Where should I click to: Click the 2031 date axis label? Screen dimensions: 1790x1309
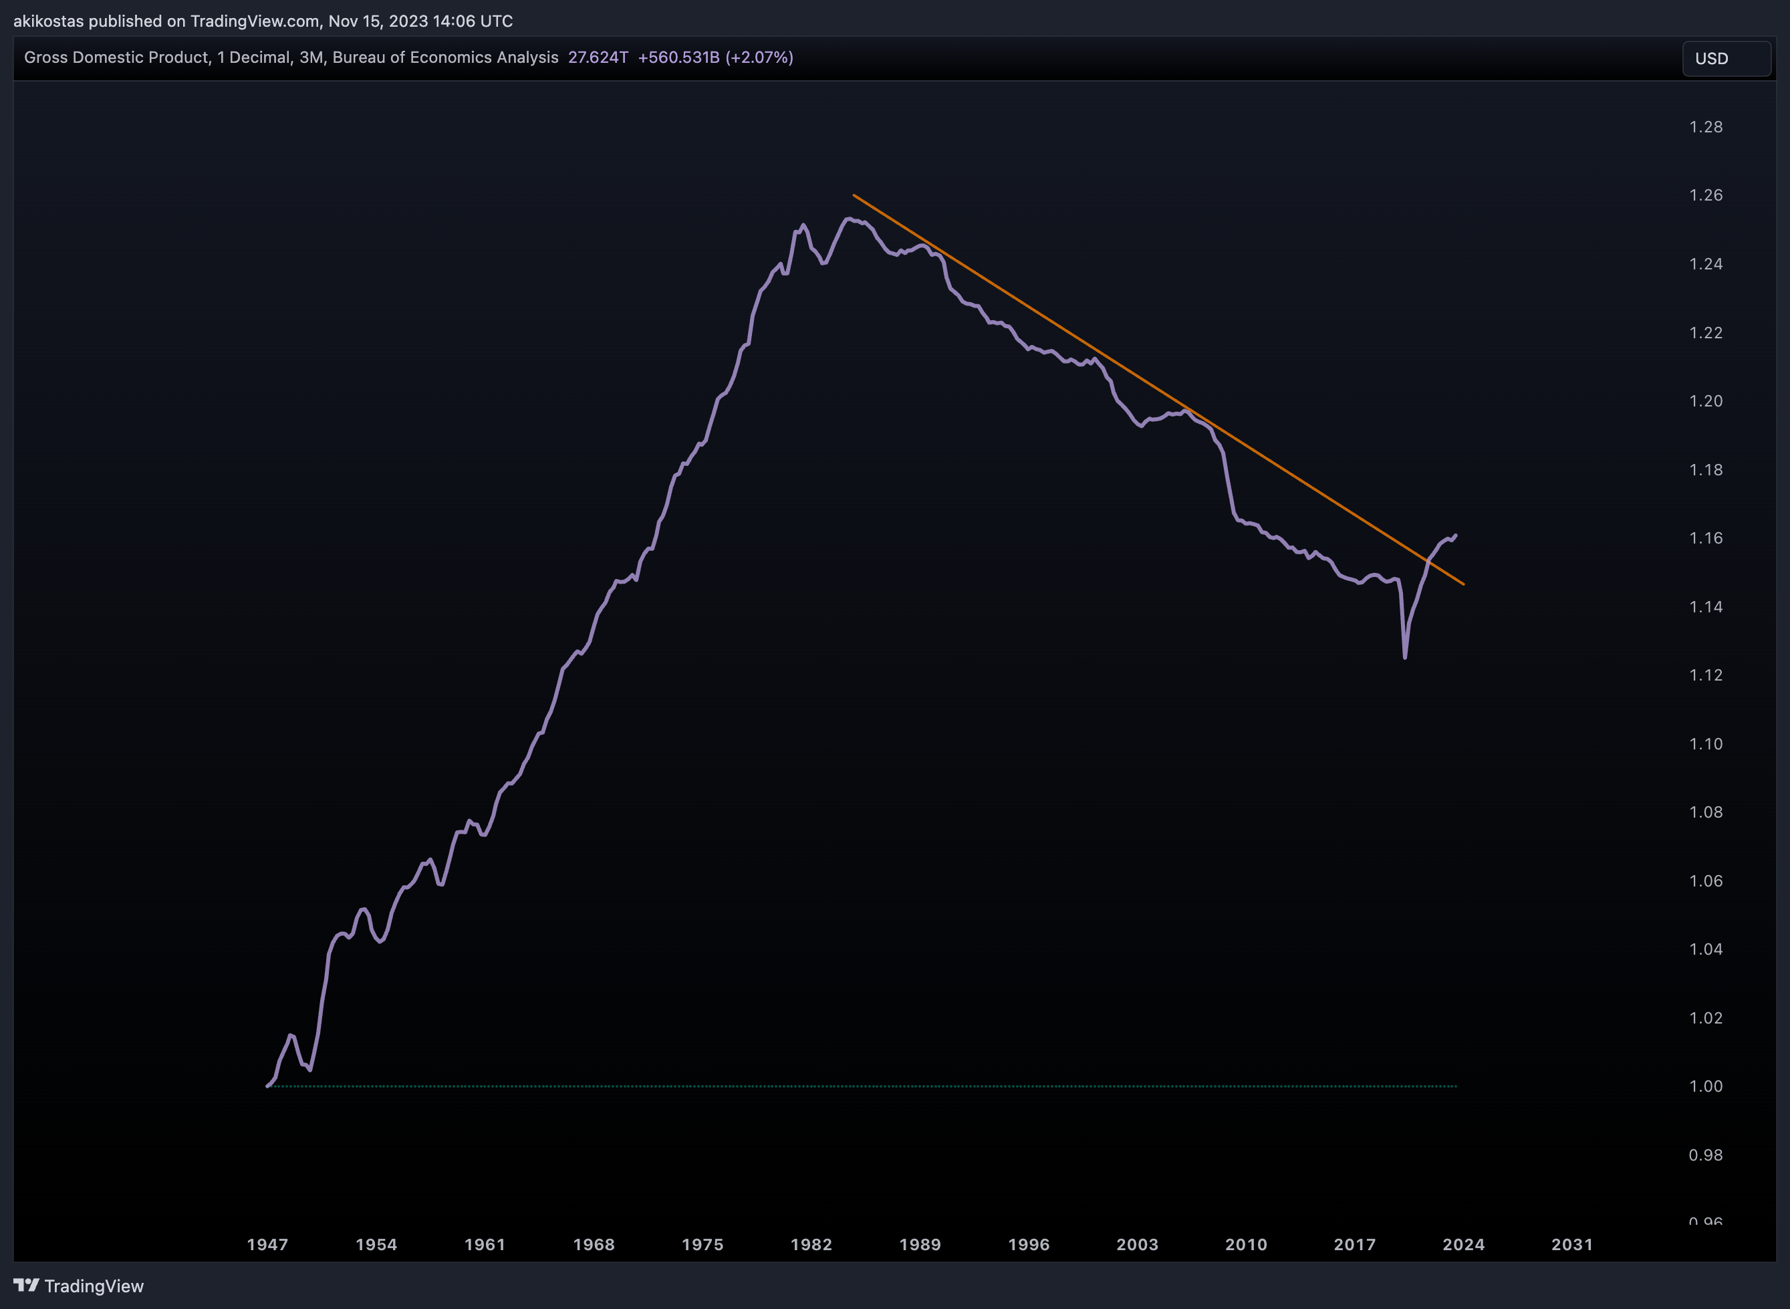click(x=1572, y=1244)
